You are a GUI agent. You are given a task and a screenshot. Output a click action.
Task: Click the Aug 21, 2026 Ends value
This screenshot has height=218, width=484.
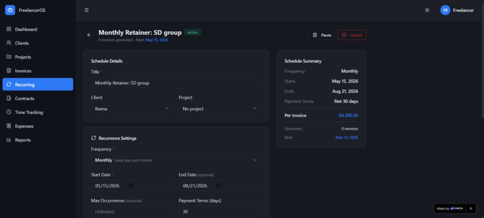pos(345,91)
